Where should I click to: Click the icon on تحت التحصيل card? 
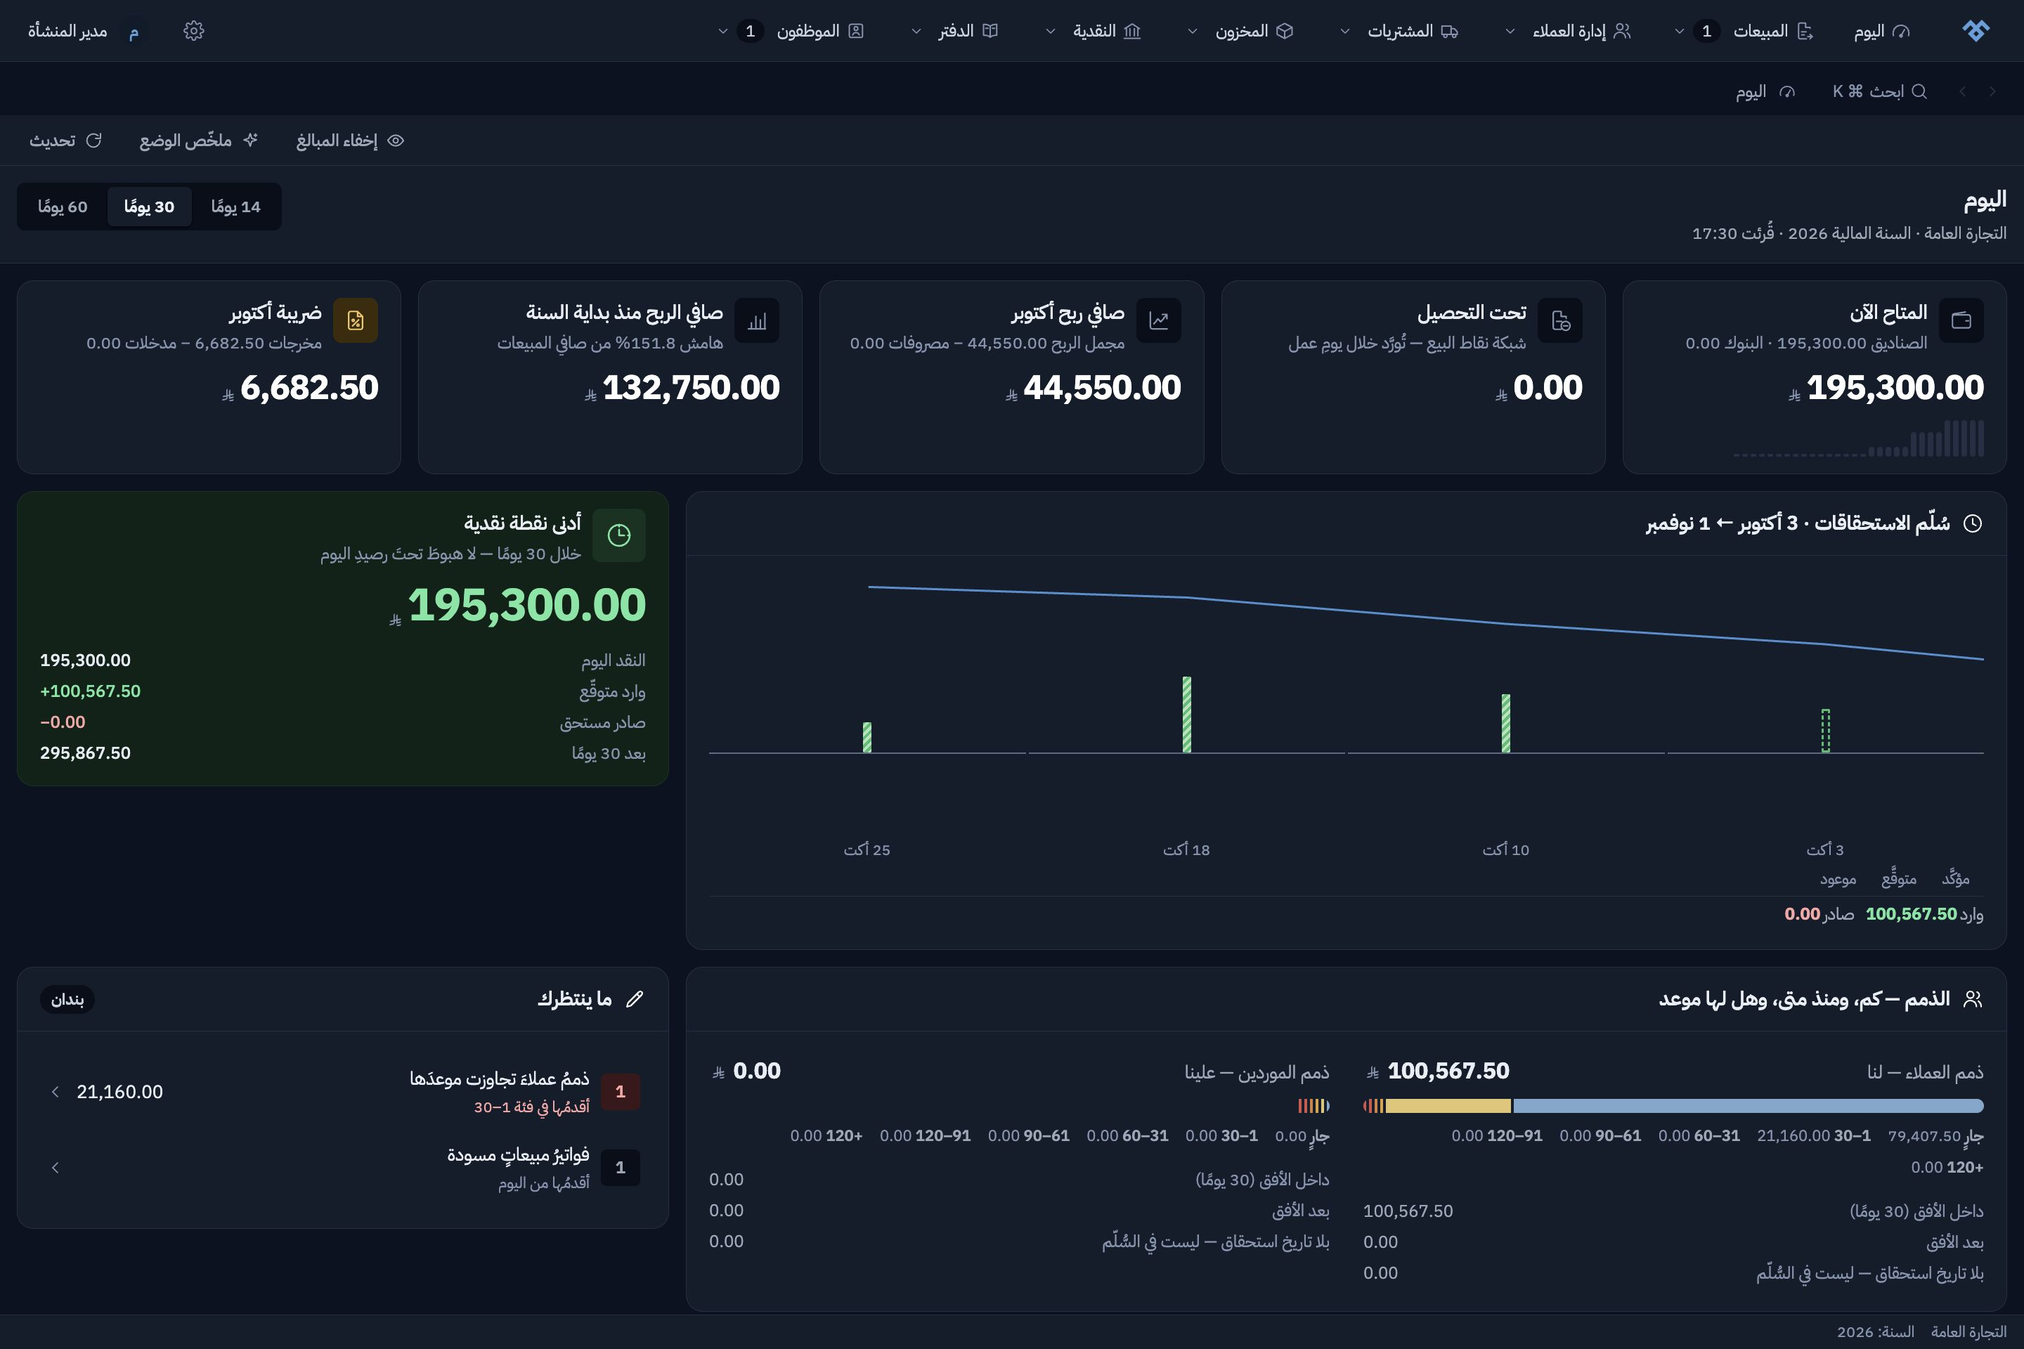point(1560,321)
